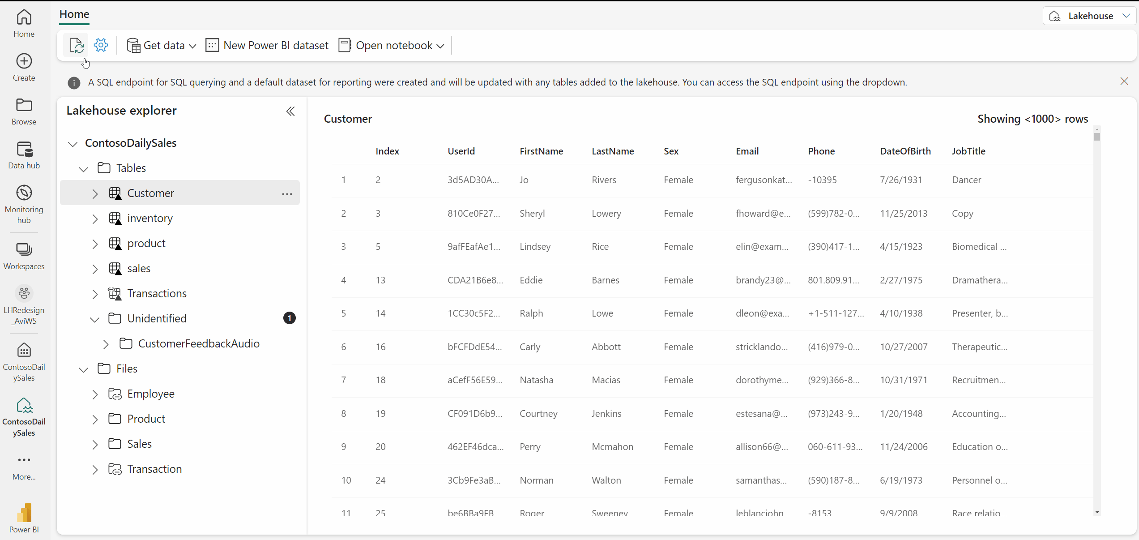Toggle notification badge on Unidentified folder
The image size is (1139, 540).
[289, 317]
